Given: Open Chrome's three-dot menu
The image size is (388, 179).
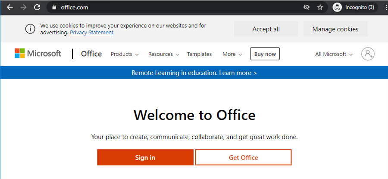Looking at the screenshot, I should point(385,7).
